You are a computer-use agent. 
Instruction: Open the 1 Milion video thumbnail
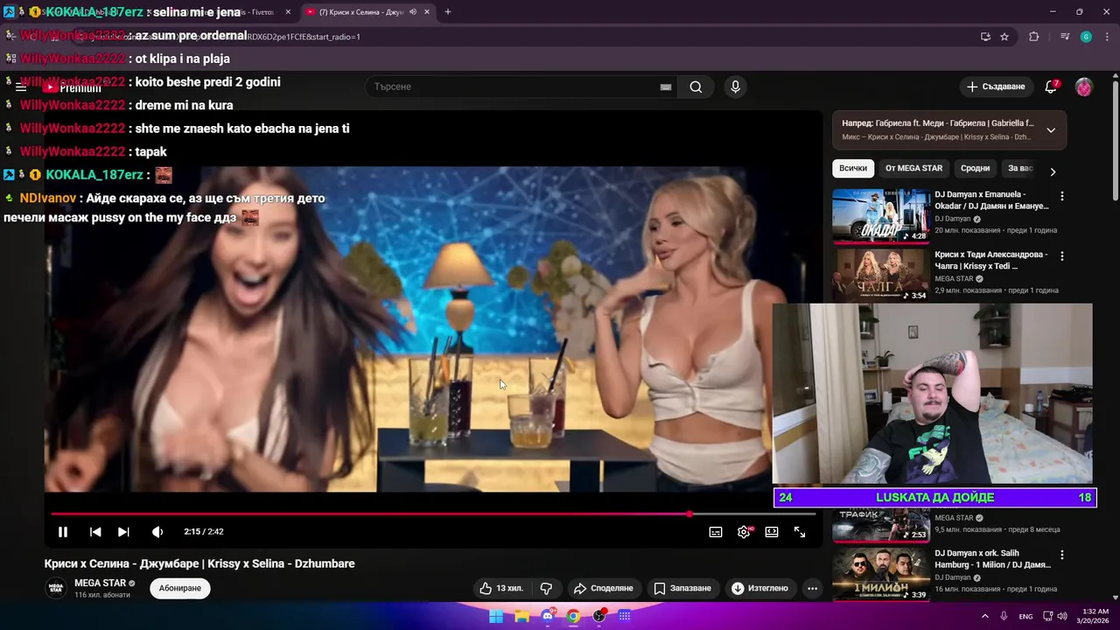point(880,574)
